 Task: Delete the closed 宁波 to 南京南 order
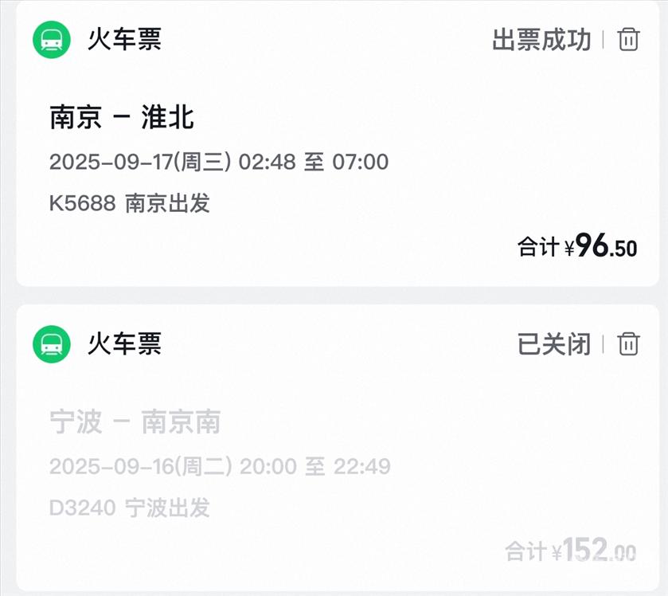[x=628, y=343]
